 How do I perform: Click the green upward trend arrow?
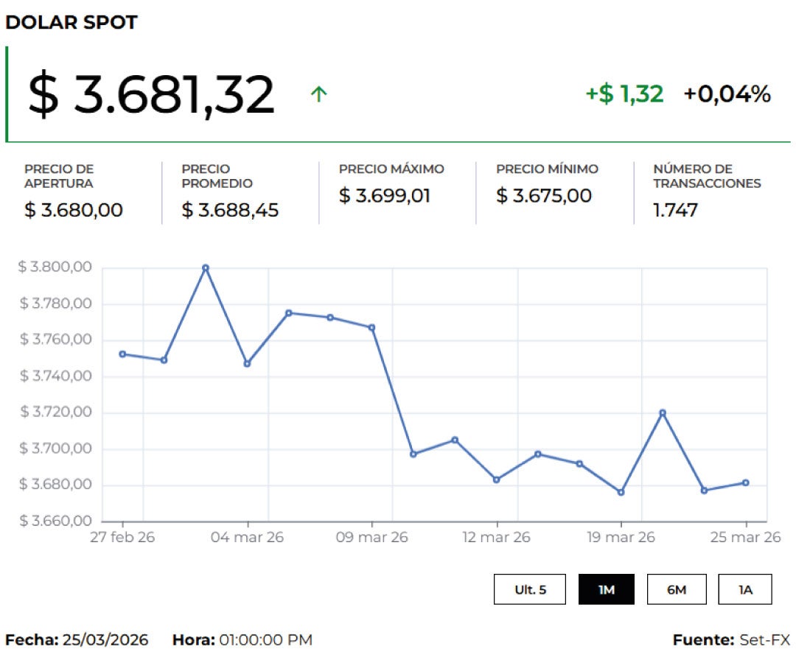(318, 94)
